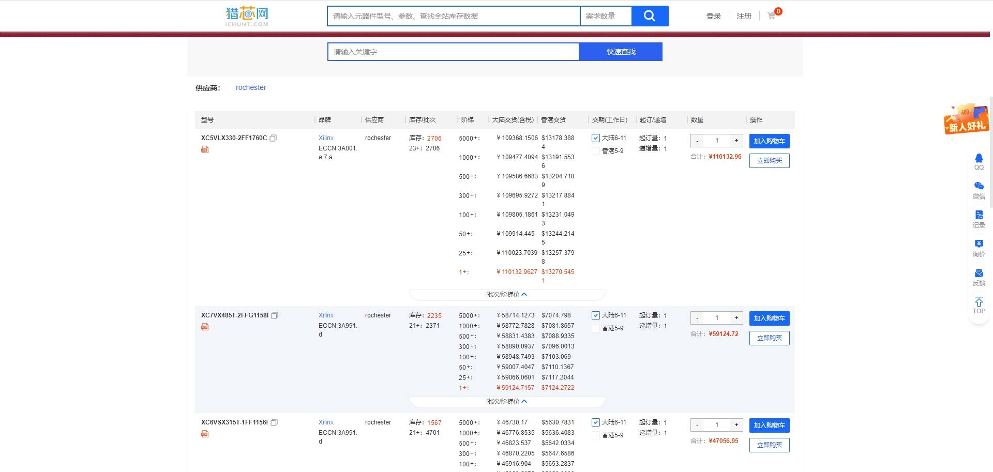Click the 大陆交货(含税) column header
This screenshot has height=472, width=993.
513,120
